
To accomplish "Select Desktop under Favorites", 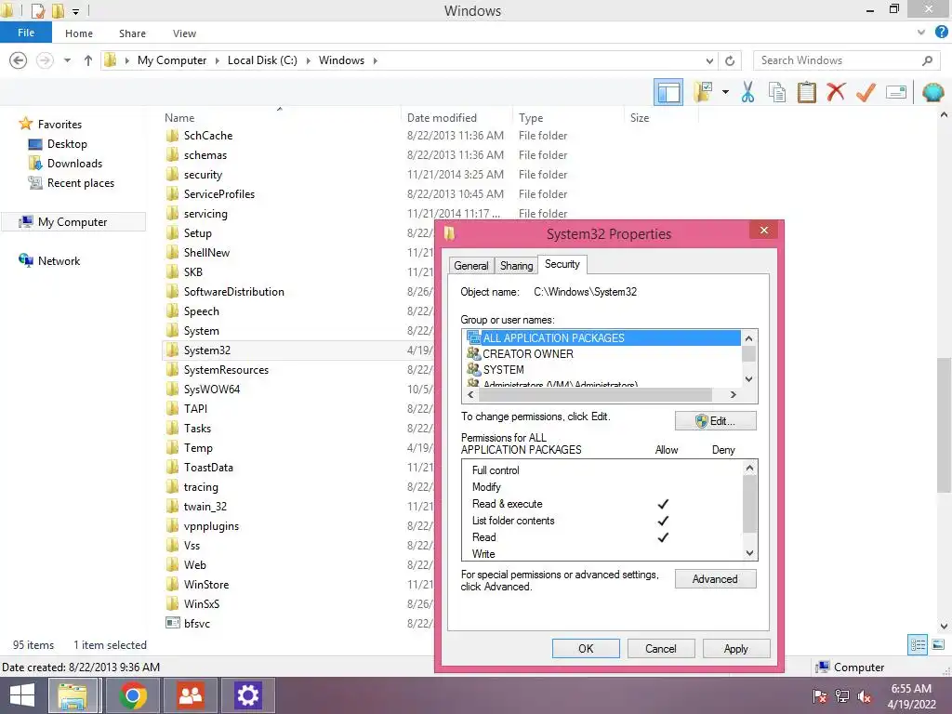I will tap(67, 144).
